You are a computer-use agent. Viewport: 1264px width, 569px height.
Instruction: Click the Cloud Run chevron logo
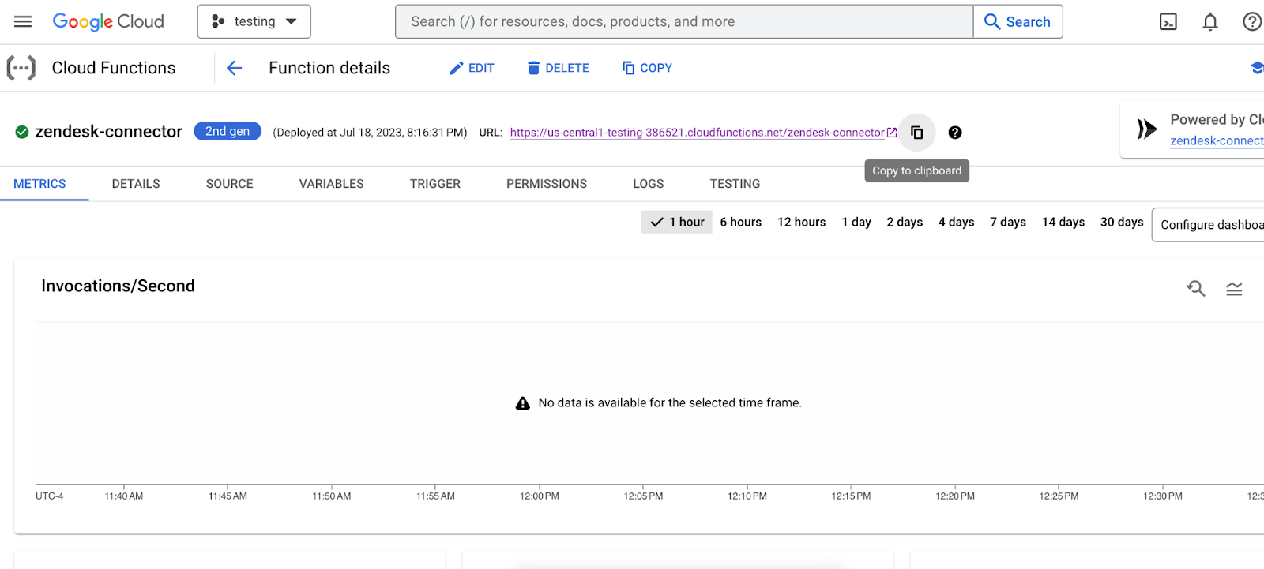1147,129
